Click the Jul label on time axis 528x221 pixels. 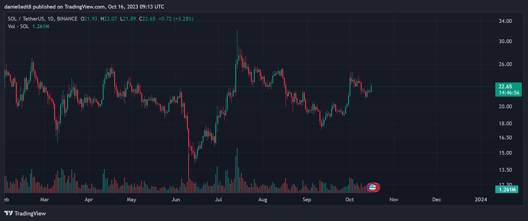[219, 200]
